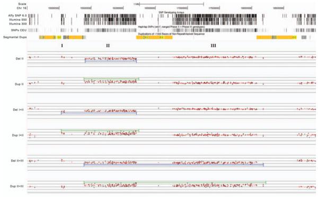The image size is (318, 197).
Task: Click the Del II+III sample label
Action: pos(17,161)
